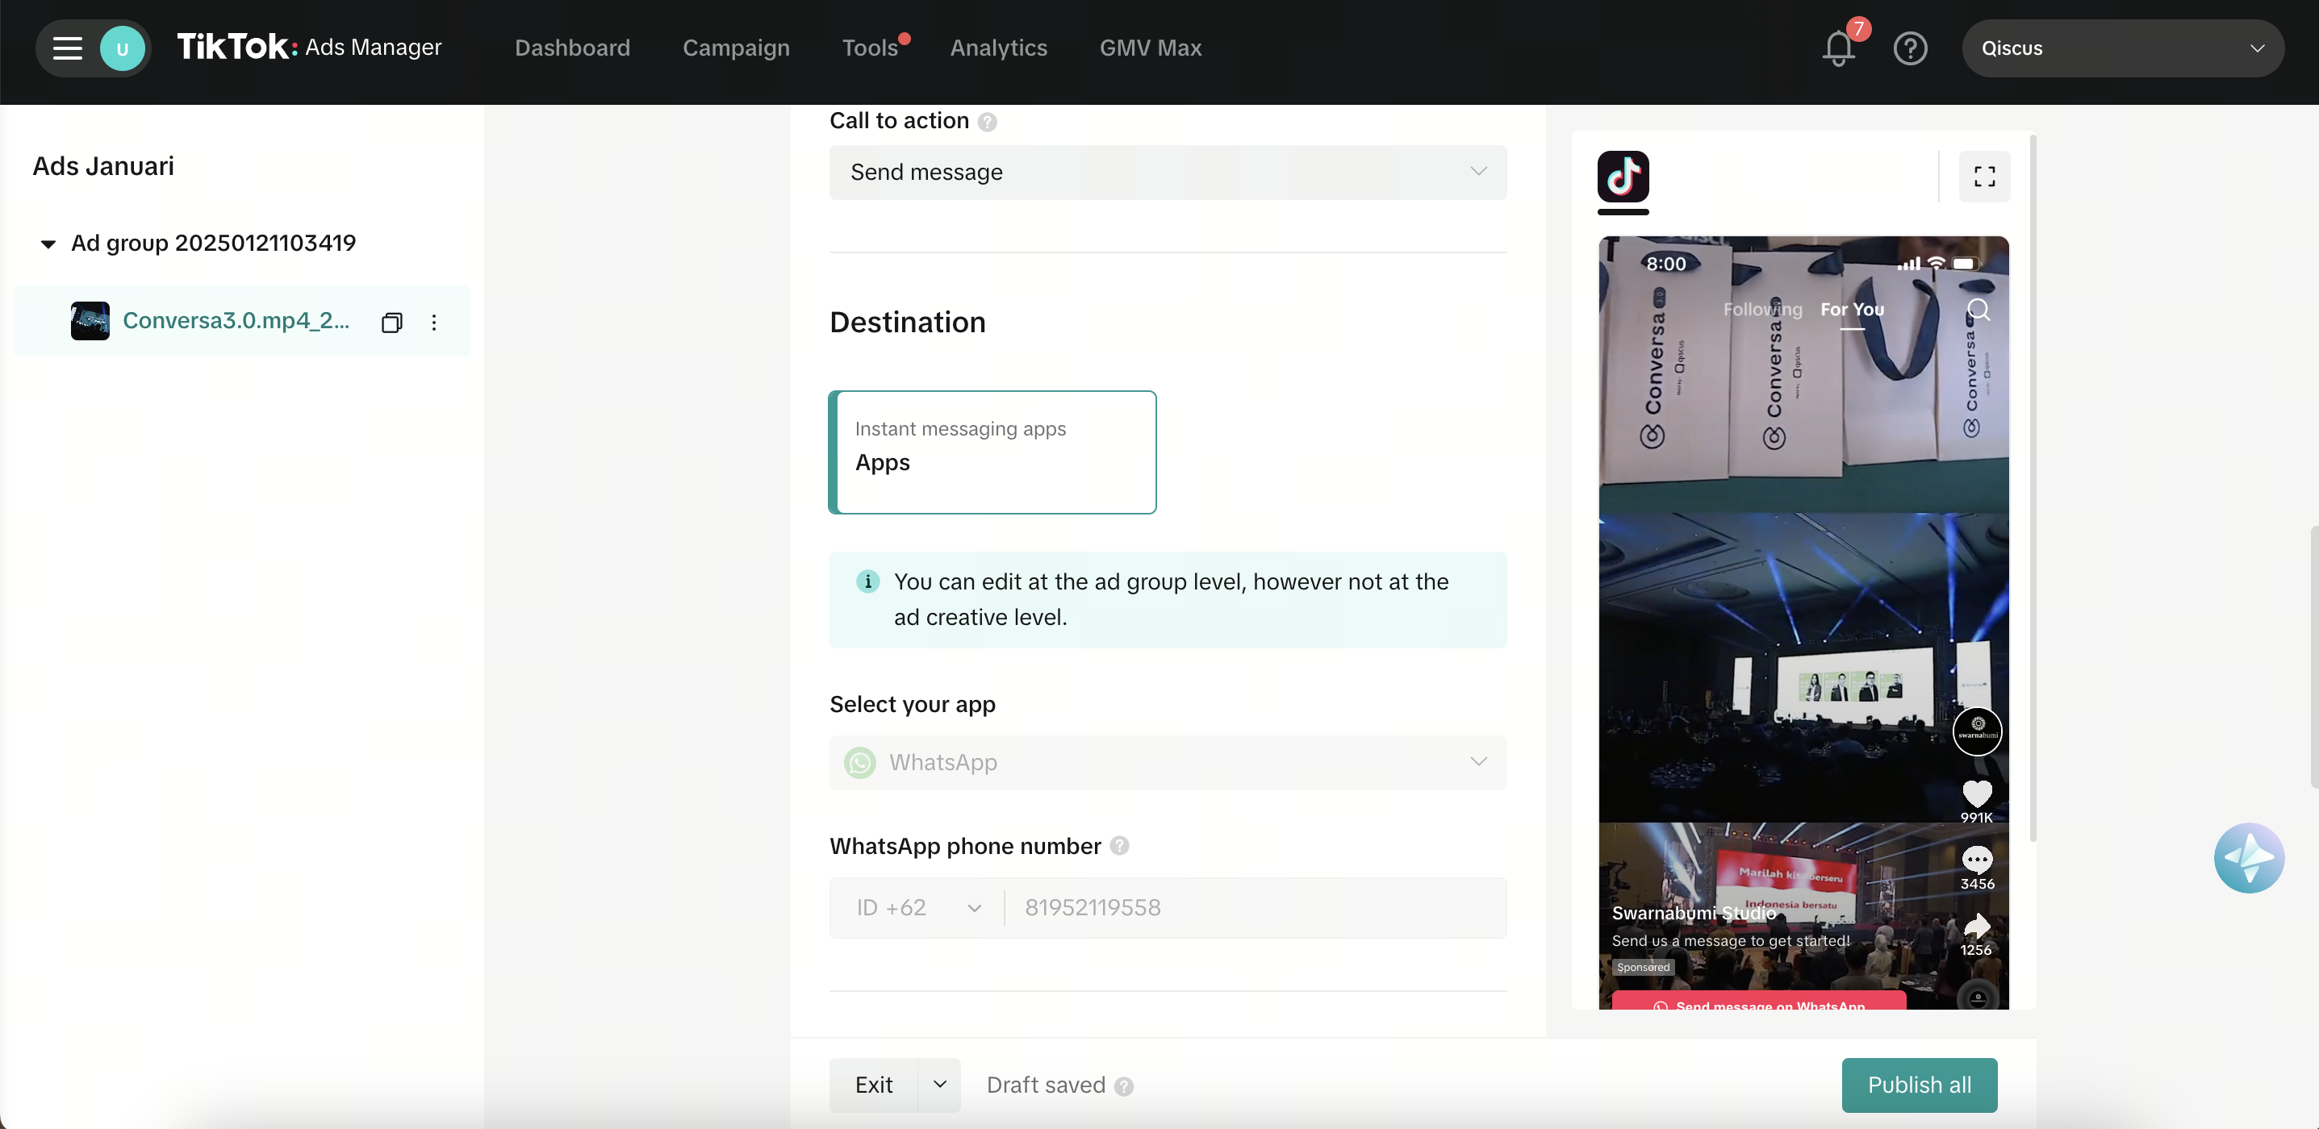Open the GMV Max tab

pyautogui.click(x=1151, y=48)
